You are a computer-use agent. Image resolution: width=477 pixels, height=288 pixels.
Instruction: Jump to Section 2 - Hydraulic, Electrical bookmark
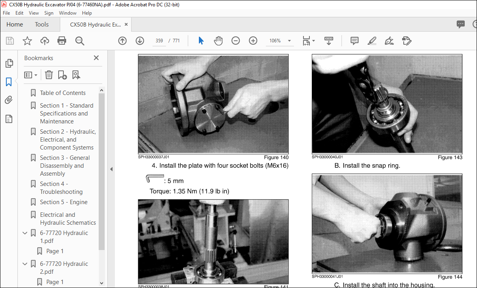(x=68, y=140)
